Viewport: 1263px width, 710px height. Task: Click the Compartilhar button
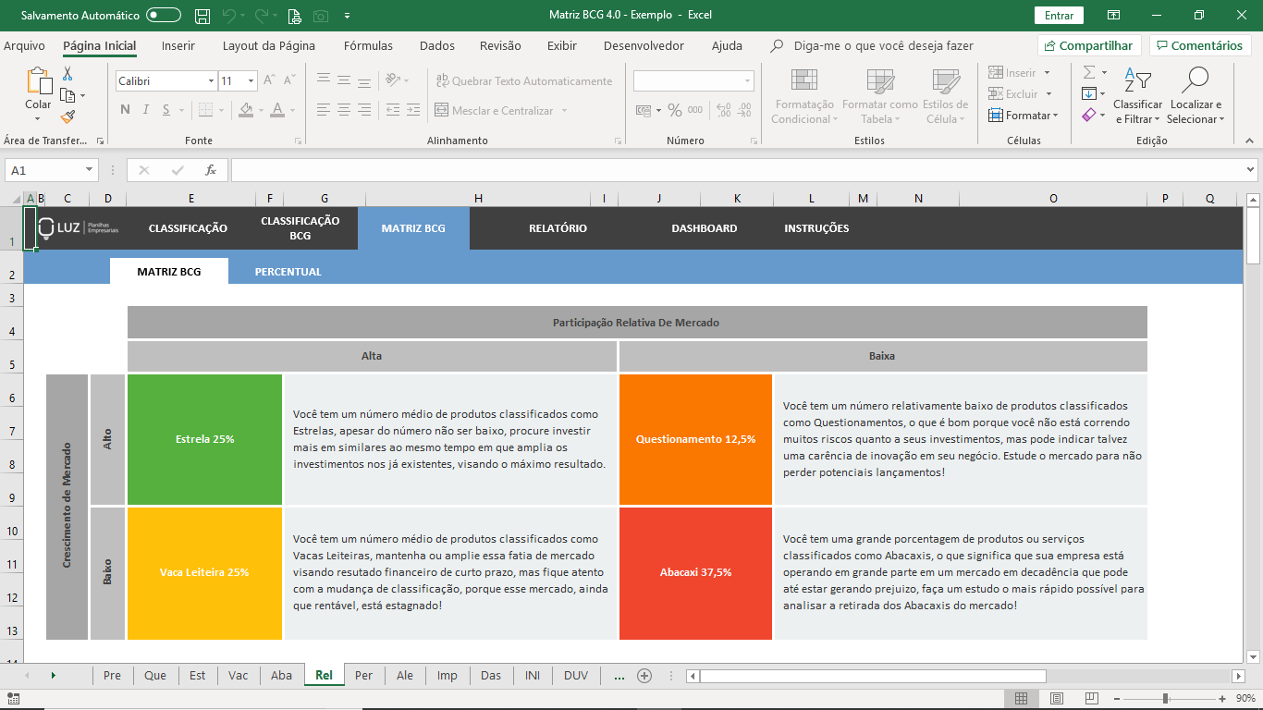point(1089,45)
